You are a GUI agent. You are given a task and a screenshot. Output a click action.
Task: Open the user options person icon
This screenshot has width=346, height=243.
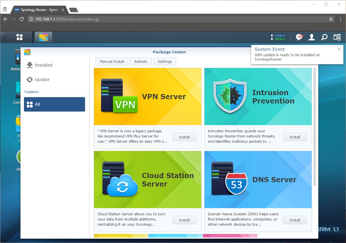(312, 37)
